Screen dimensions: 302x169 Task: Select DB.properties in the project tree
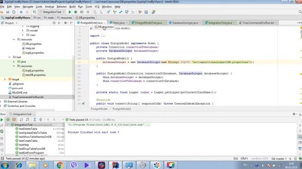click(34, 44)
